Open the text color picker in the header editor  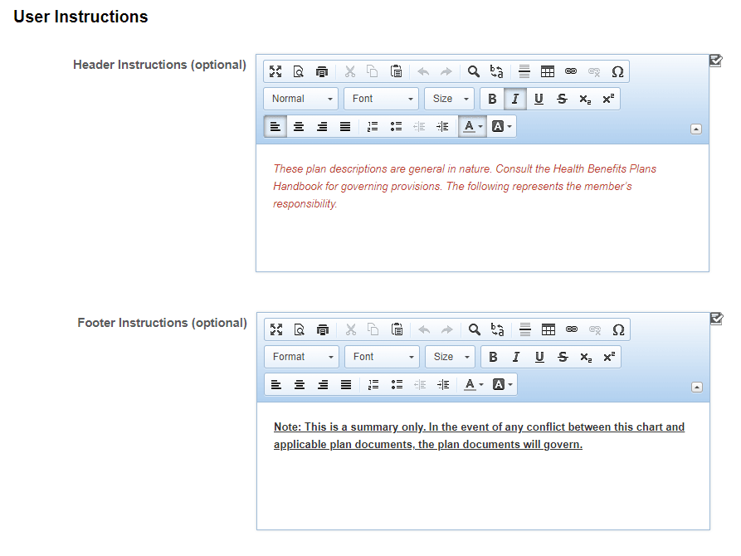point(471,126)
